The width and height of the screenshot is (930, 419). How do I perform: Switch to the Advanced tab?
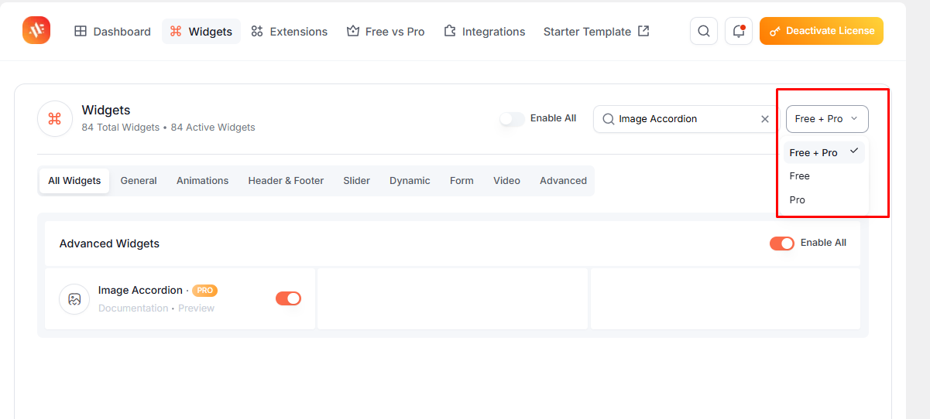click(563, 181)
